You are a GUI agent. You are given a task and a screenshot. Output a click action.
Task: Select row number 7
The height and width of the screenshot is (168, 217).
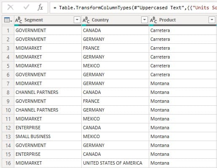[x=8, y=83]
